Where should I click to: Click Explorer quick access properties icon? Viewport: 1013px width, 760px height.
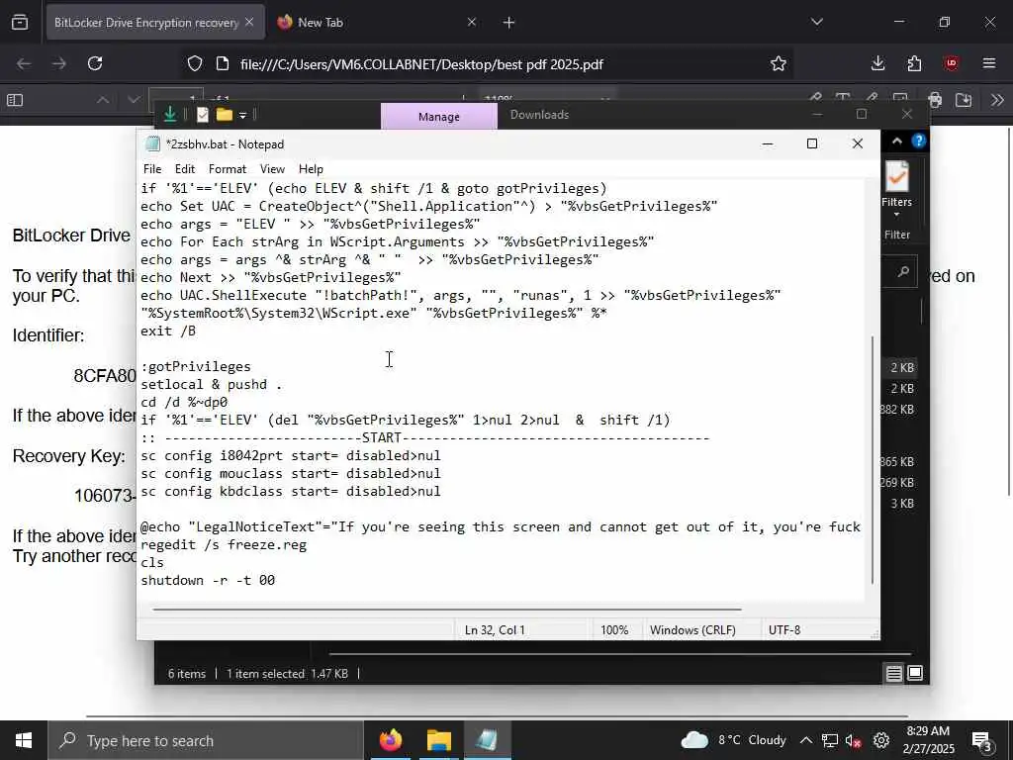[x=203, y=115]
